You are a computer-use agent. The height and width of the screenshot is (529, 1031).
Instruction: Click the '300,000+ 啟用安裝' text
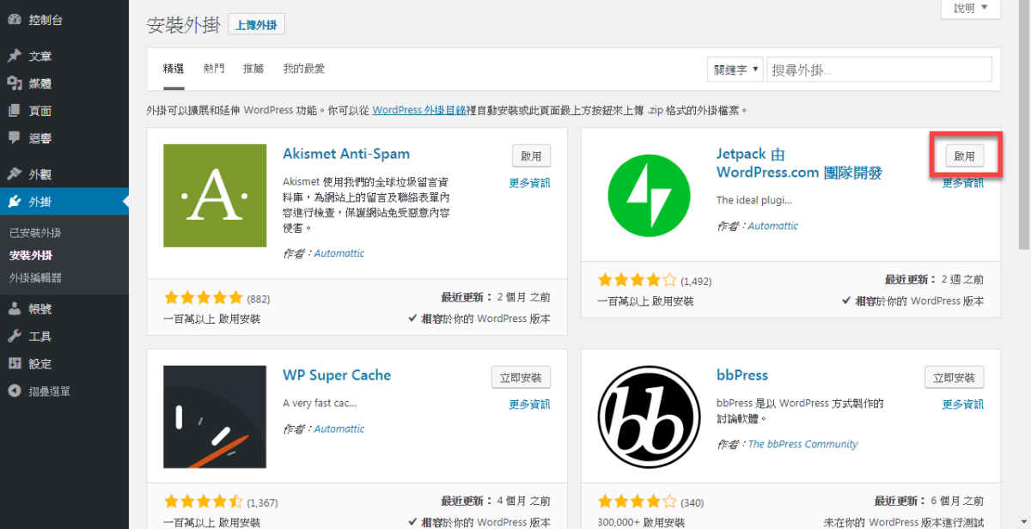641,522
